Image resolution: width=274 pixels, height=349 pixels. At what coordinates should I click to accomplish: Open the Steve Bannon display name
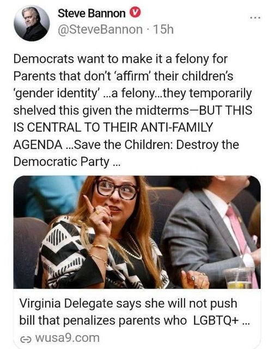[92, 13]
